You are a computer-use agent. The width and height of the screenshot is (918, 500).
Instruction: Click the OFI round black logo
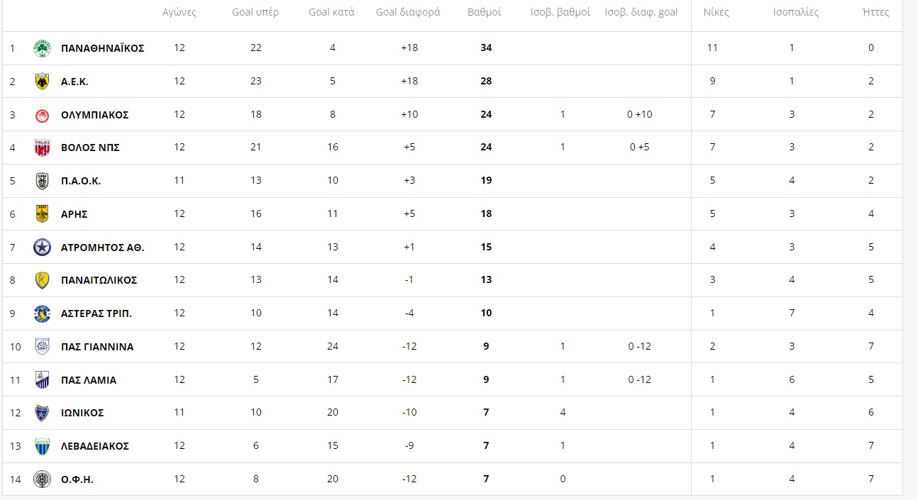(x=42, y=479)
